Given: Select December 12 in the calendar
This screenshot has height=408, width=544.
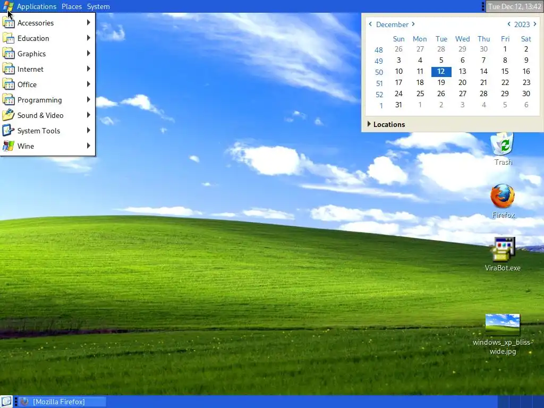Looking at the screenshot, I should point(441,72).
